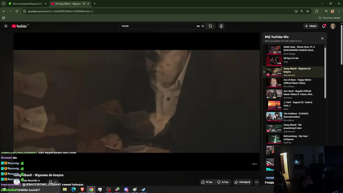Start voice search with the microphone
Screen dimensions: 343x193
point(221,26)
